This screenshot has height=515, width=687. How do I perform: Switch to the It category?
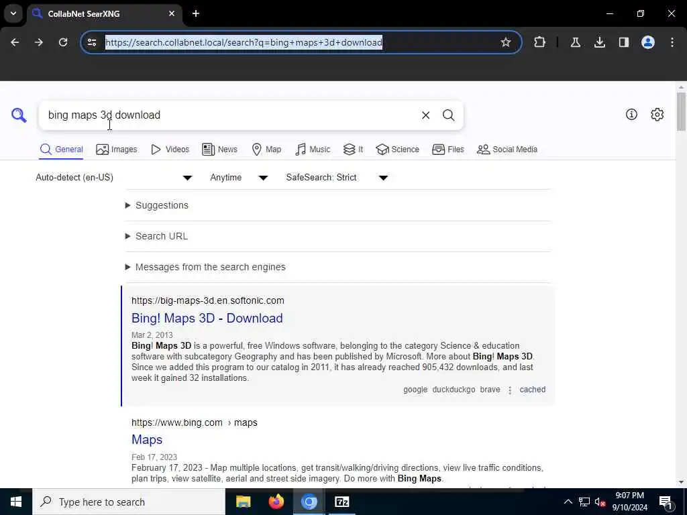(x=353, y=150)
